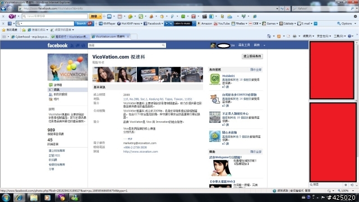This screenshot has width=359, height=202.
Task: Open the 網頁(P) menu
Action: tap(308, 36)
